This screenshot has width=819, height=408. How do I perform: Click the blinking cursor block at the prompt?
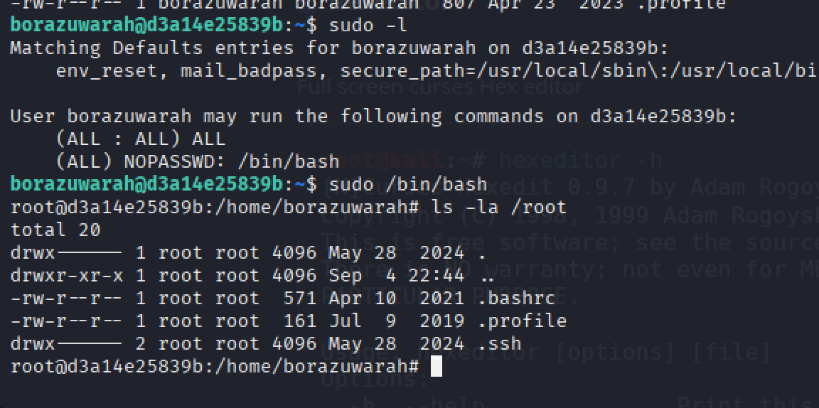(x=437, y=366)
